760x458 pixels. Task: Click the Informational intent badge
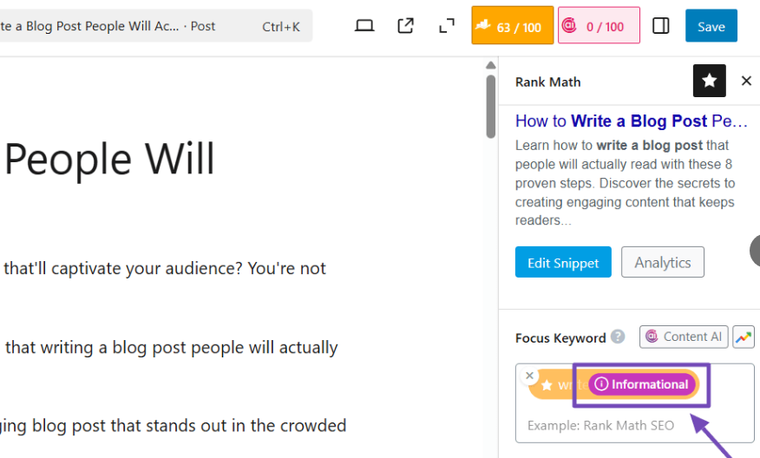(x=642, y=384)
